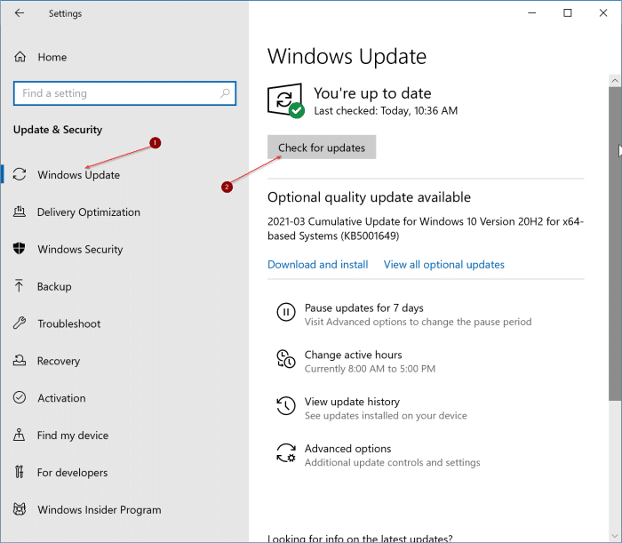Open Change active hours option
Image resolution: width=622 pixels, height=543 pixels.
click(353, 355)
